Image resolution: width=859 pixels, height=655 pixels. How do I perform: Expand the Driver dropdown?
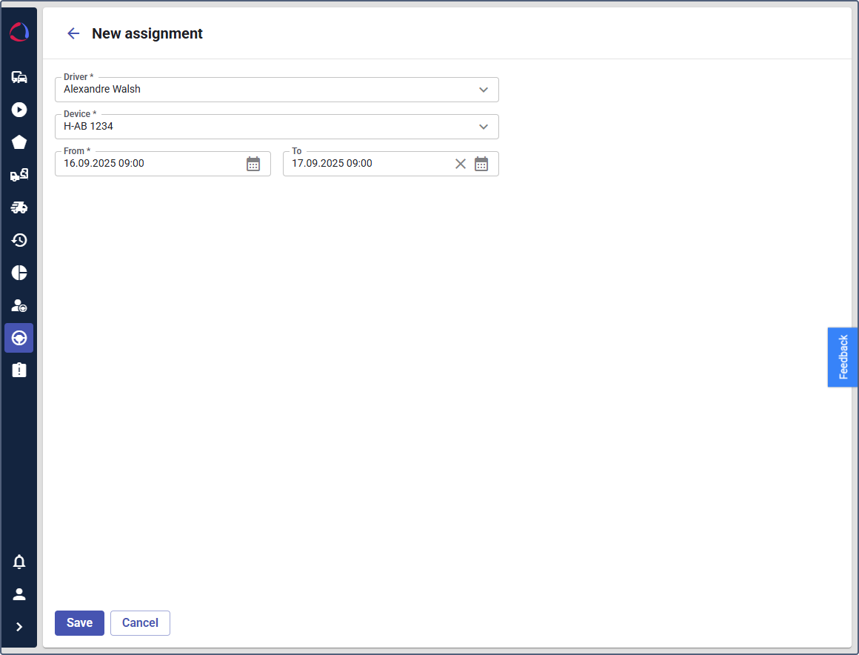pos(484,90)
